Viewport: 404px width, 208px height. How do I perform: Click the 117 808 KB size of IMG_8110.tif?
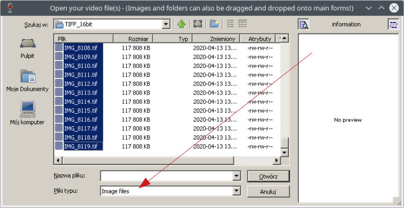136,66
